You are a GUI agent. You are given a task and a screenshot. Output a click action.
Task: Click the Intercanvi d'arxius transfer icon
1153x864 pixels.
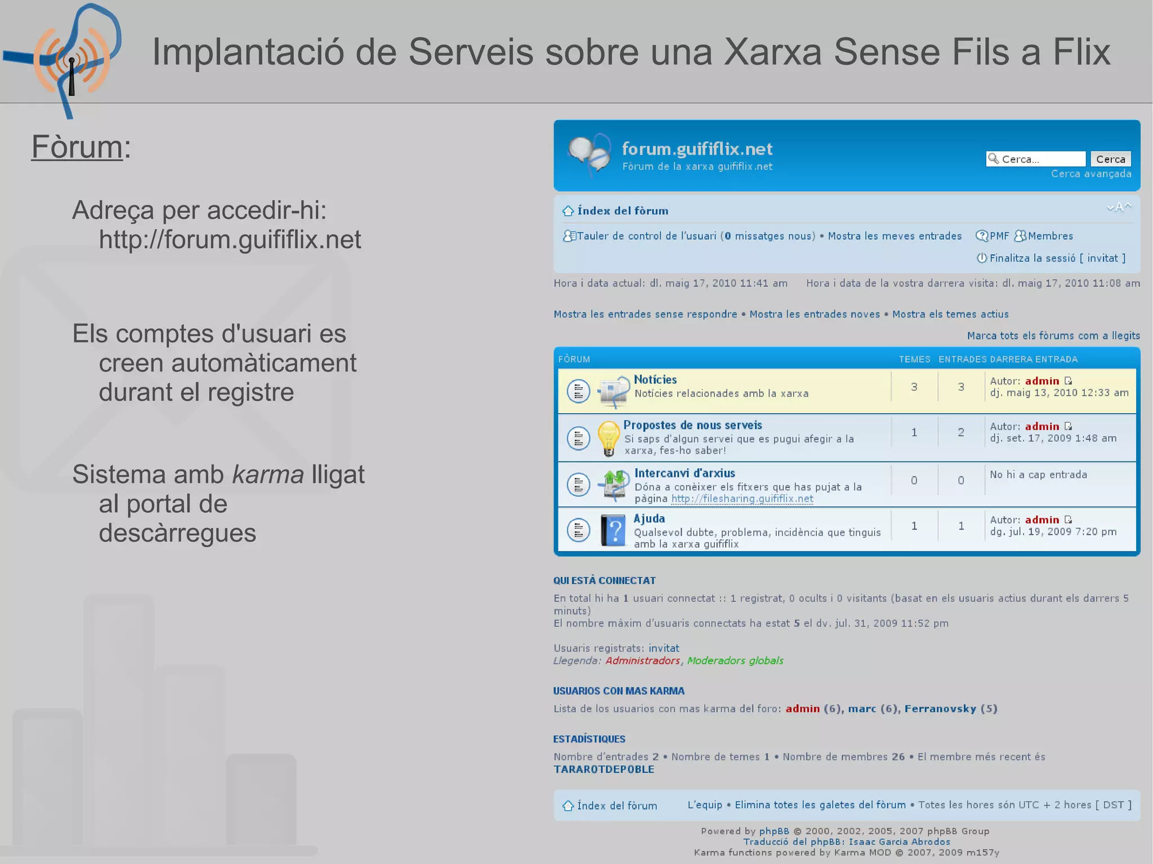click(614, 484)
